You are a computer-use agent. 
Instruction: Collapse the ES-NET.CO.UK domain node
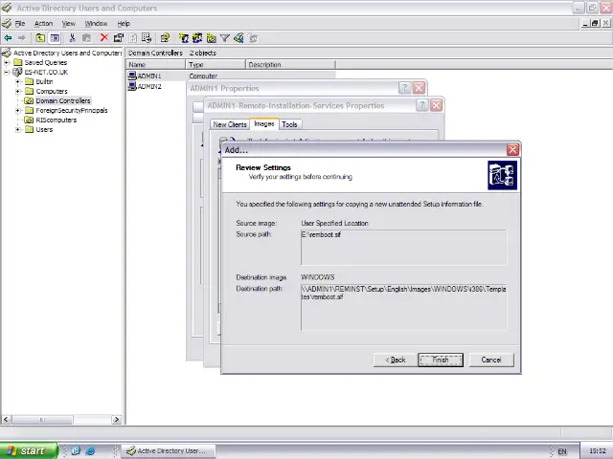[x=7, y=73]
